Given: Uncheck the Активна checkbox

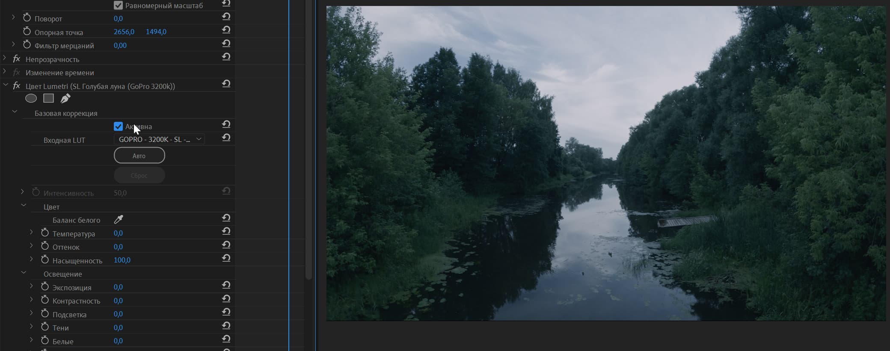Looking at the screenshot, I should pyautogui.click(x=119, y=127).
